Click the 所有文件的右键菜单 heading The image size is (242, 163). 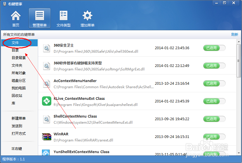coord(19,35)
